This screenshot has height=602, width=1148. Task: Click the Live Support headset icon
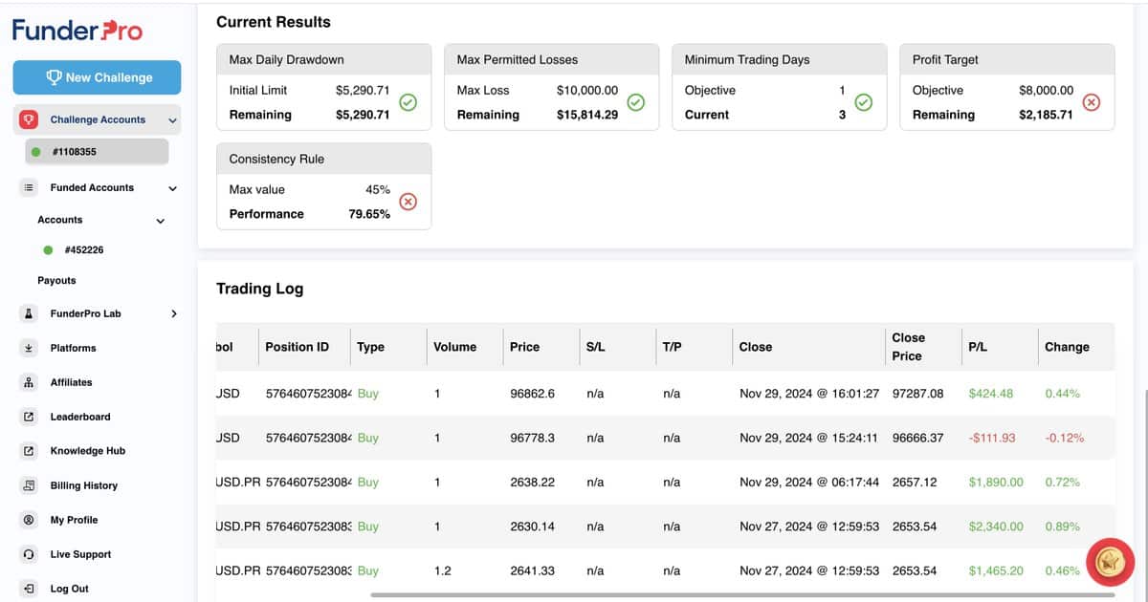click(29, 554)
